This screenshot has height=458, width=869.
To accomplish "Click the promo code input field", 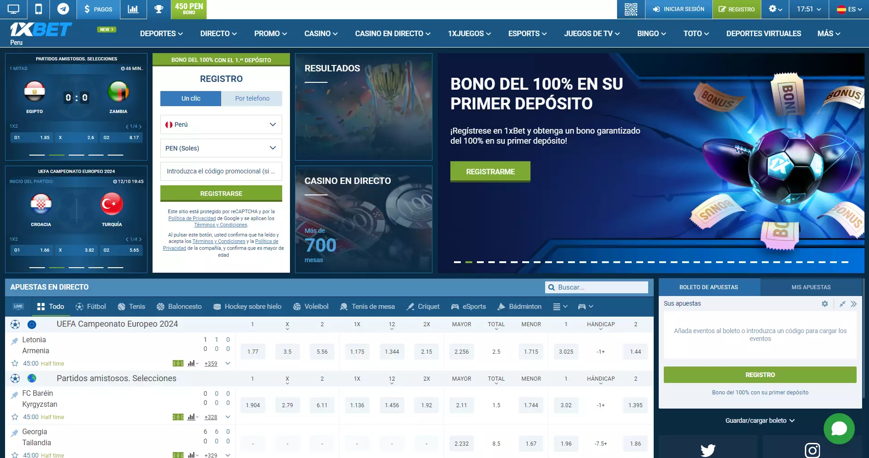I will (221, 171).
